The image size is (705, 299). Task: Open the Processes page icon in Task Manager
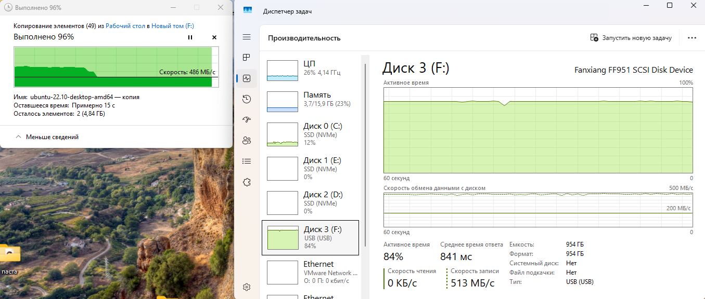(247, 57)
